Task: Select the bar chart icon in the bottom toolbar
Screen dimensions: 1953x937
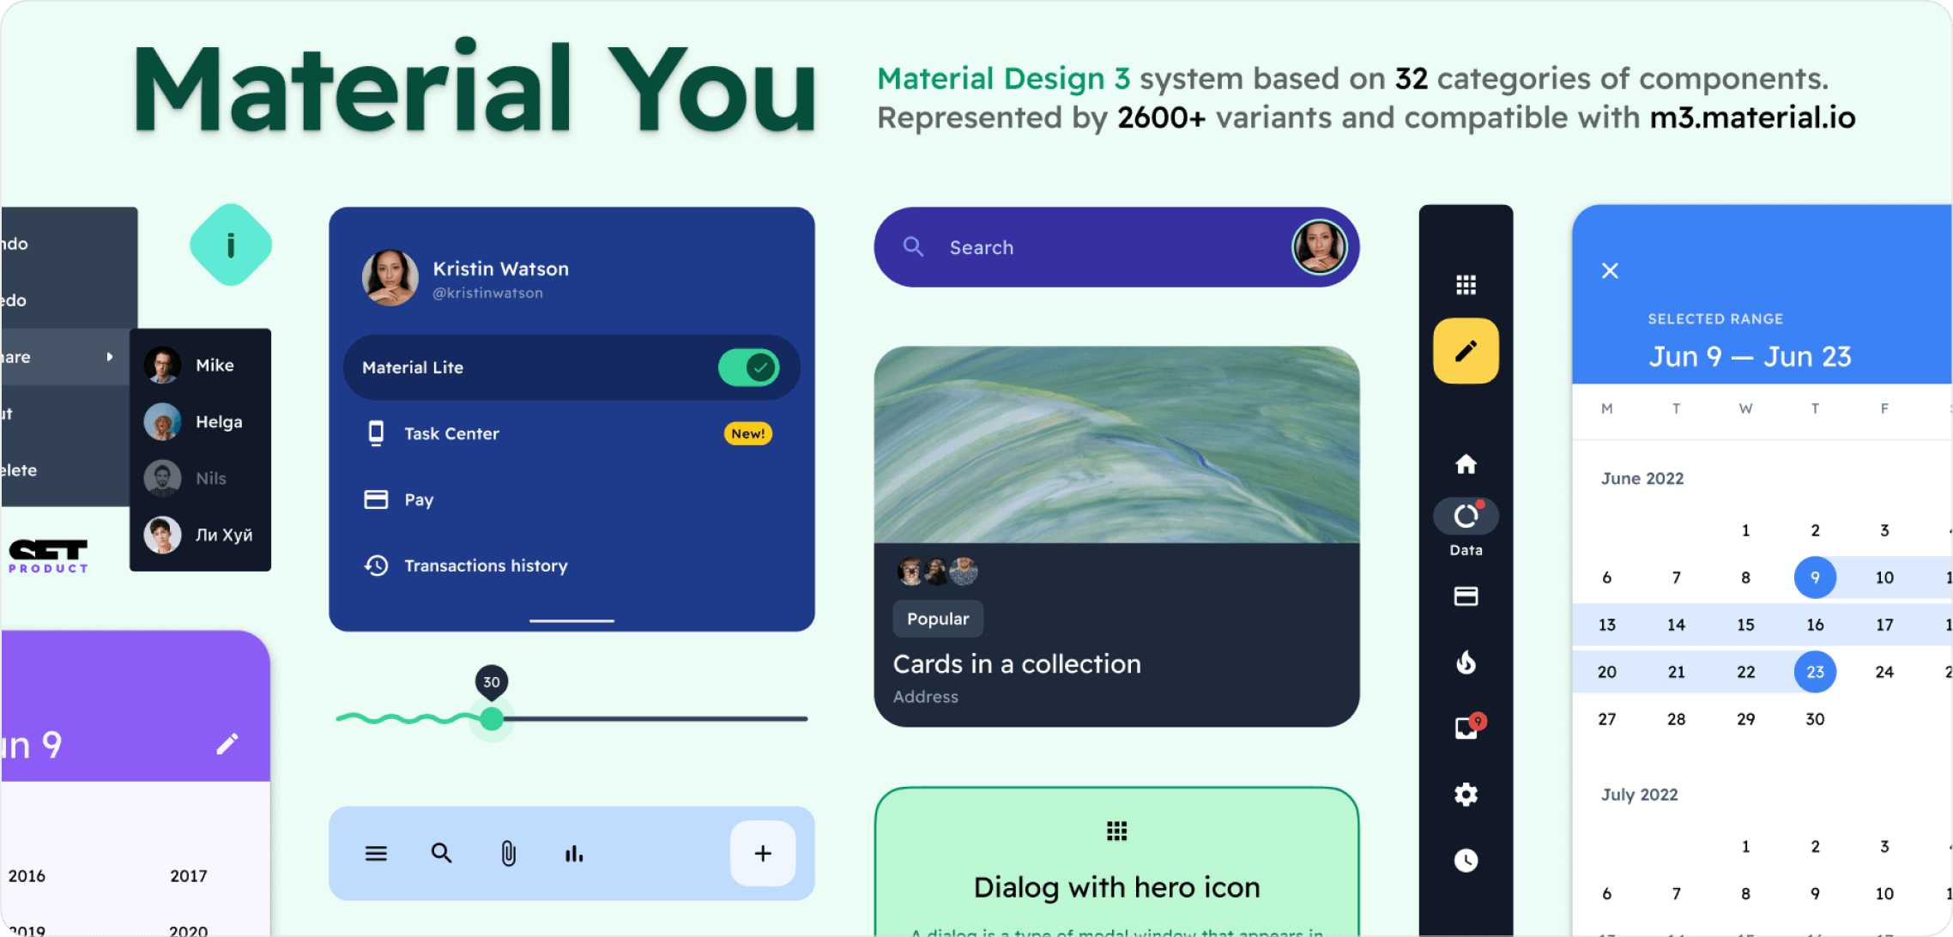Action: click(x=573, y=853)
